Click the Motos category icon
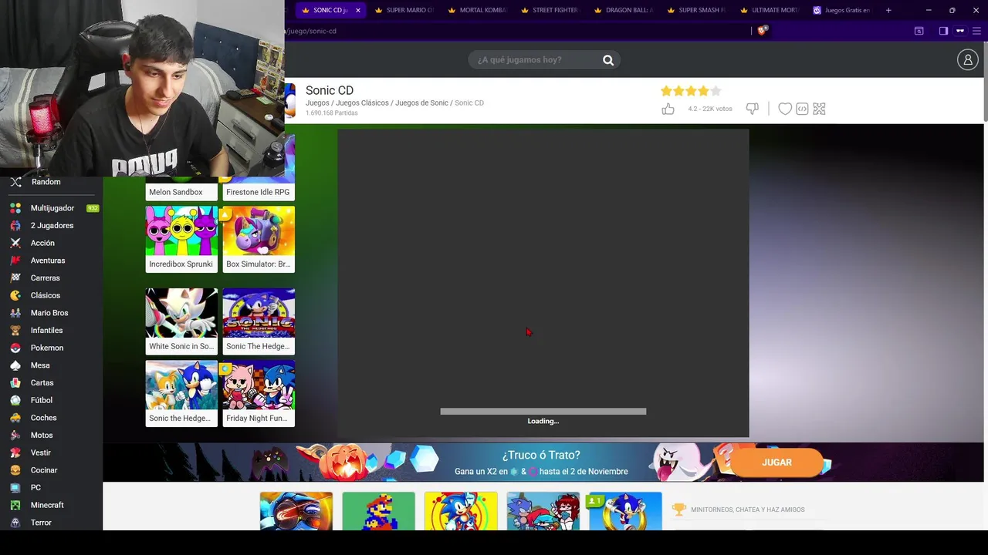 (x=15, y=436)
